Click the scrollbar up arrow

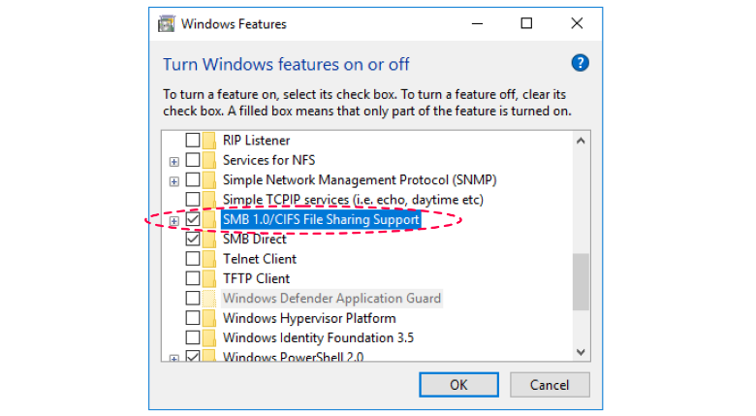coord(581,141)
